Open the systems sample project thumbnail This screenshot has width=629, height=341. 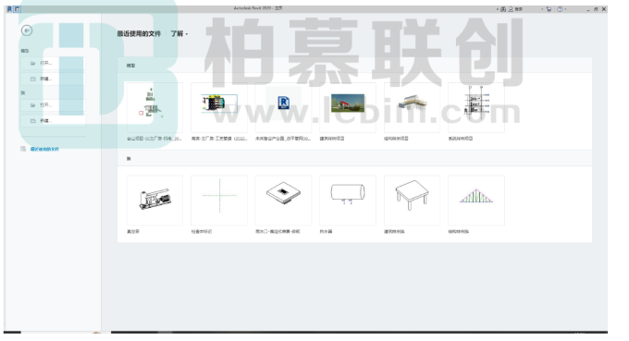click(x=476, y=107)
